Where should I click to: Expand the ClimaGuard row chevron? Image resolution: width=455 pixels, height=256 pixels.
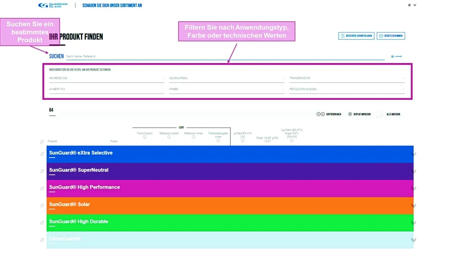pos(414,240)
